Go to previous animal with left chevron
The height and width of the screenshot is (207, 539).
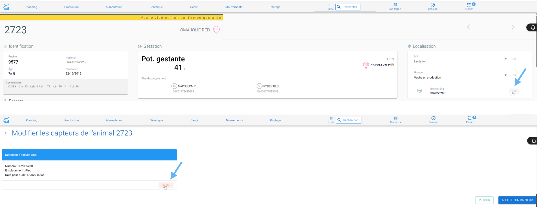click(468, 27)
